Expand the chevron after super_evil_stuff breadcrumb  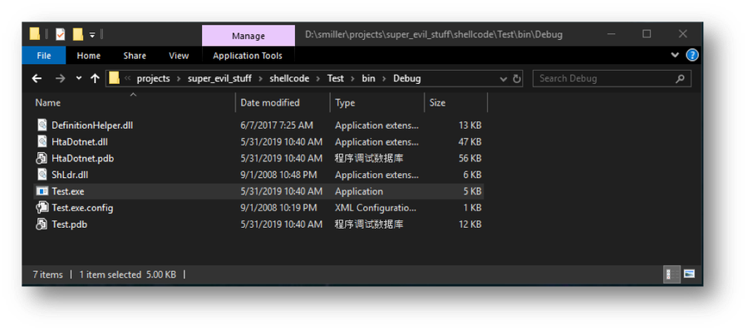click(260, 79)
